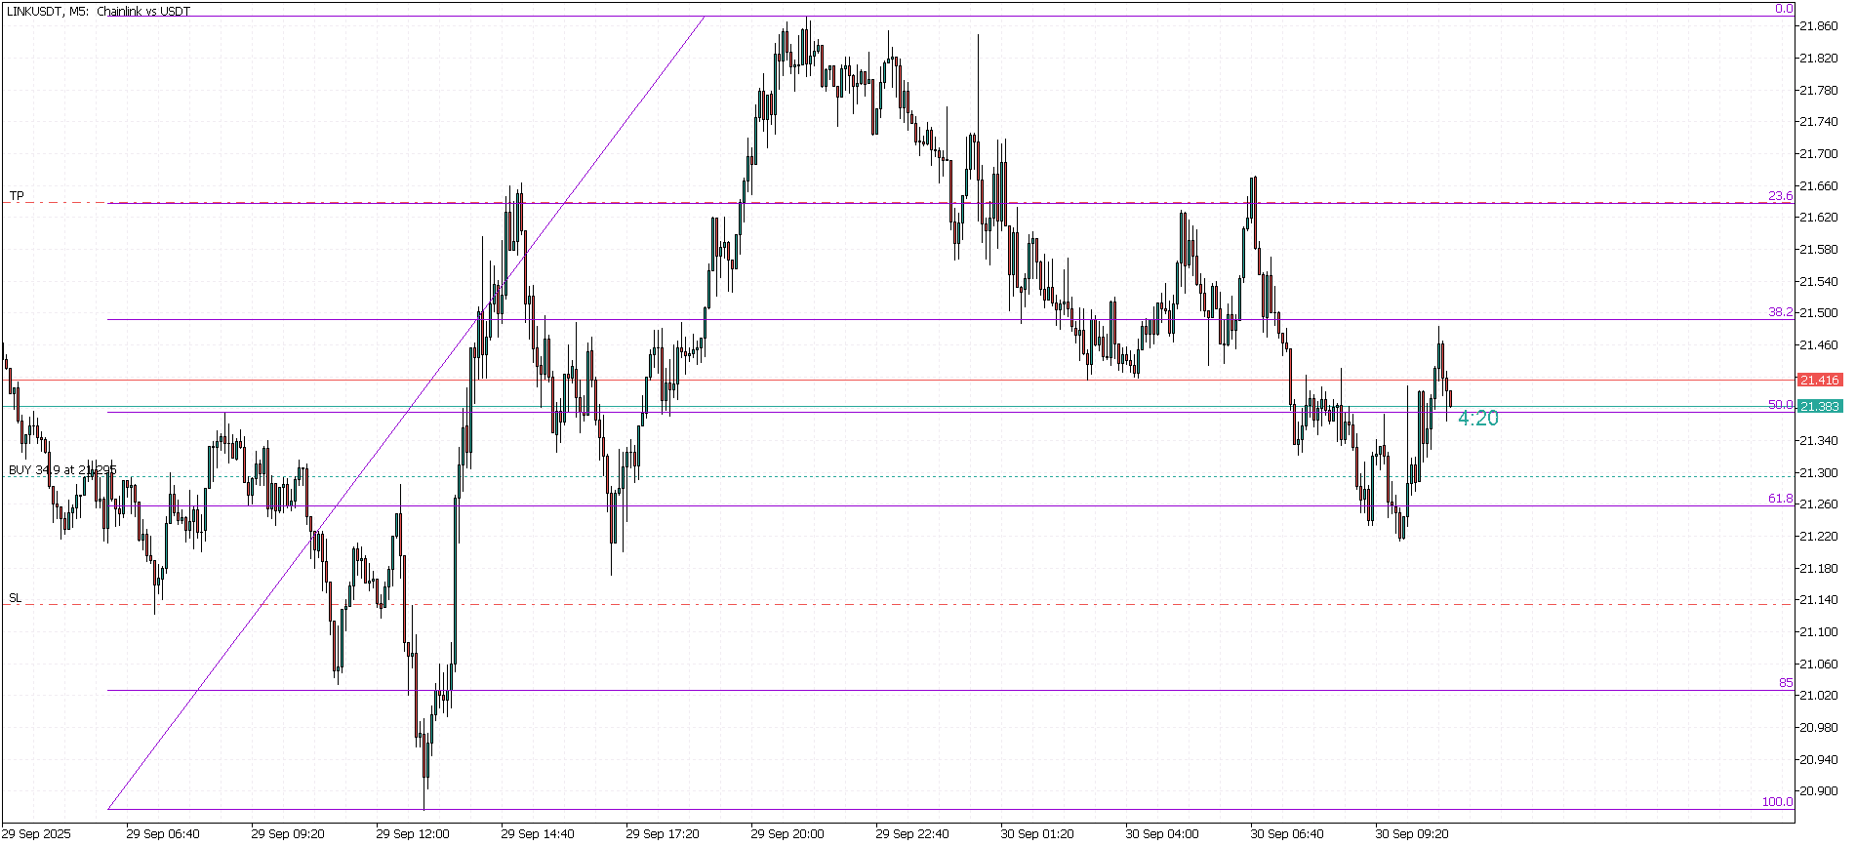Select the SL stop-loss line label
Image resolution: width=1856 pixels, height=846 pixels.
tap(15, 598)
